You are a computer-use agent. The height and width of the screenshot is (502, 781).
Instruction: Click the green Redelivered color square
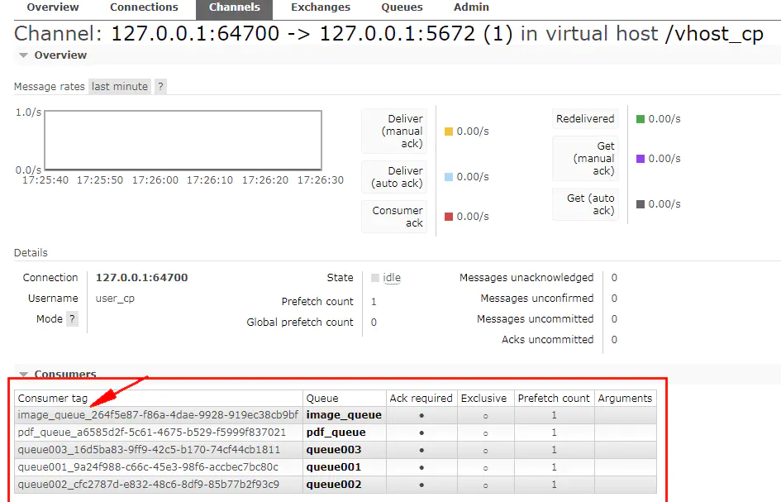pos(641,118)
